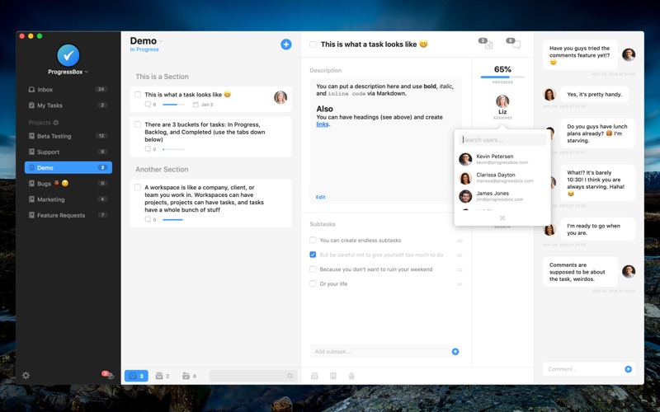Click add project plus next to Projects
Viewport: 660px width, 412px height.
click(x=56, y=122)
